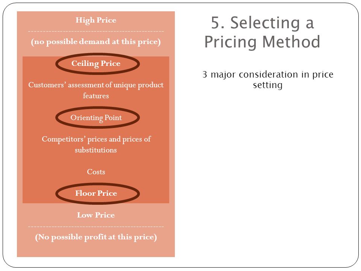Select the High Price heading
Viewport: 361px width, 271px height.
coord(96,20)
